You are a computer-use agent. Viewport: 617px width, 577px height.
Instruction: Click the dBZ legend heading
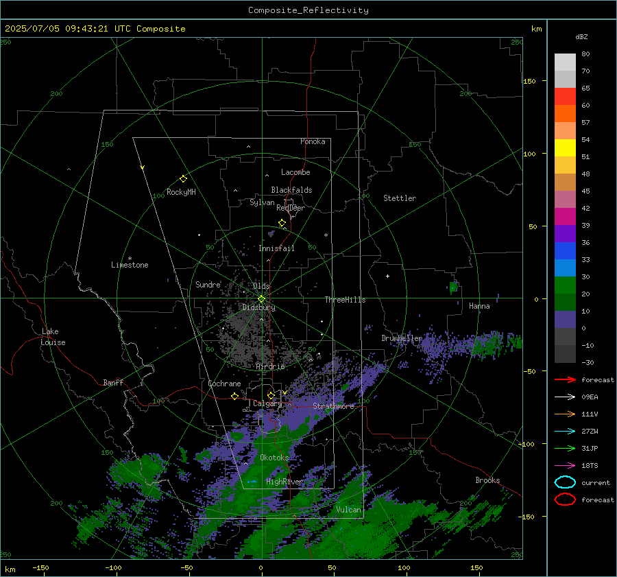[581, 36]
